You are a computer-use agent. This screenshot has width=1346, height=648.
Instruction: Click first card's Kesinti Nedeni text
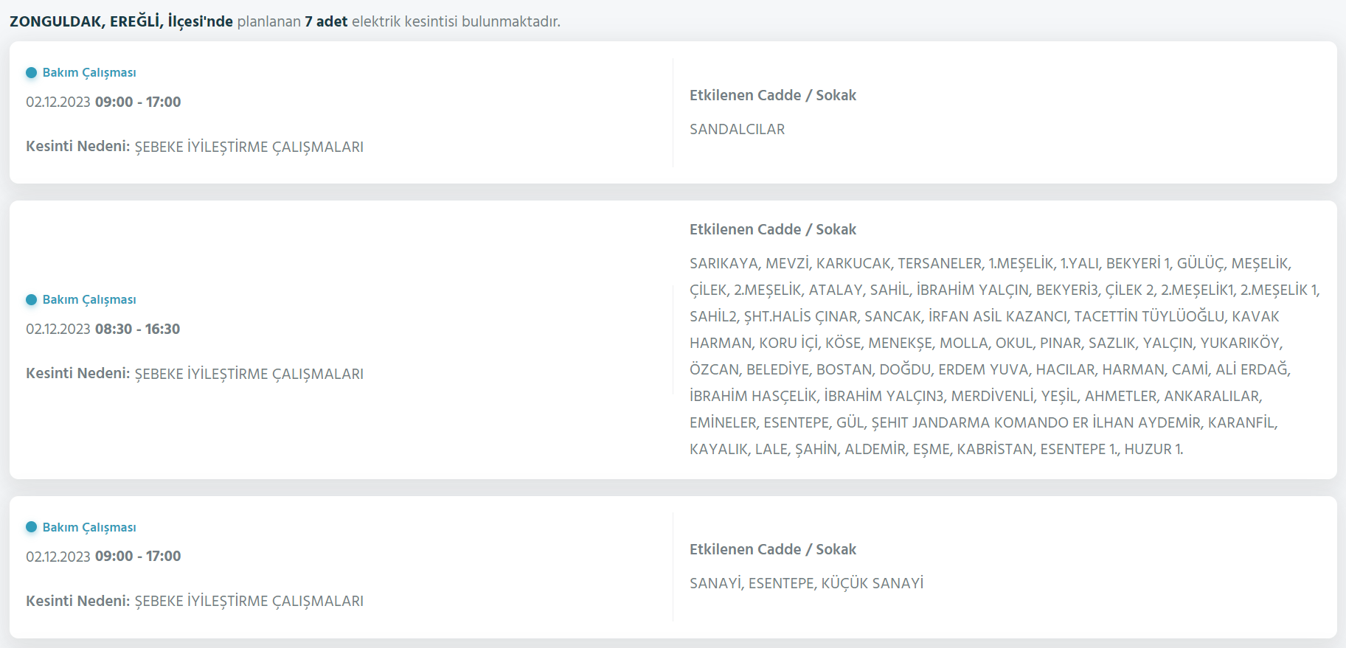(x=195, y=146)
